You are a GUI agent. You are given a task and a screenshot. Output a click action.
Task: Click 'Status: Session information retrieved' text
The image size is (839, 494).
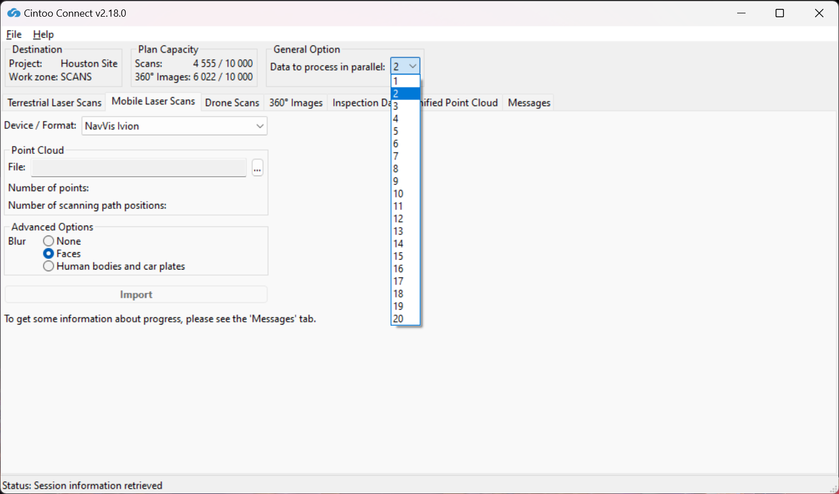[x=82, y=486]
